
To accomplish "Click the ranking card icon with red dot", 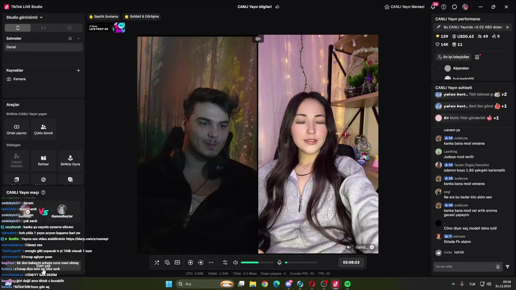I will point(477,57).
